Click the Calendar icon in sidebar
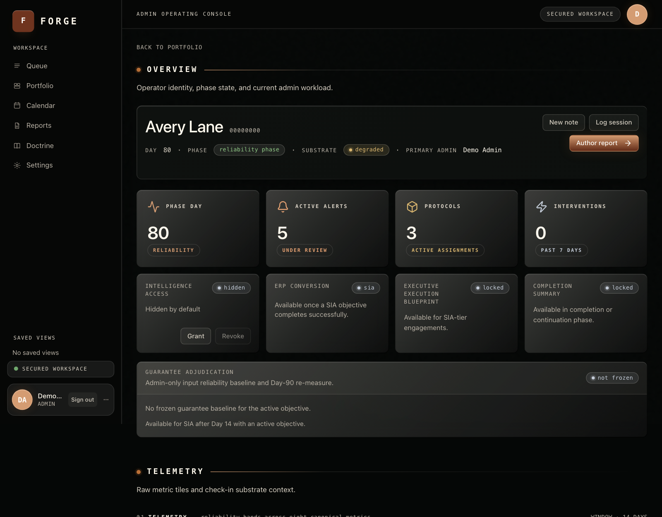The height and width of the screenshot is (517, 662). 17,105
